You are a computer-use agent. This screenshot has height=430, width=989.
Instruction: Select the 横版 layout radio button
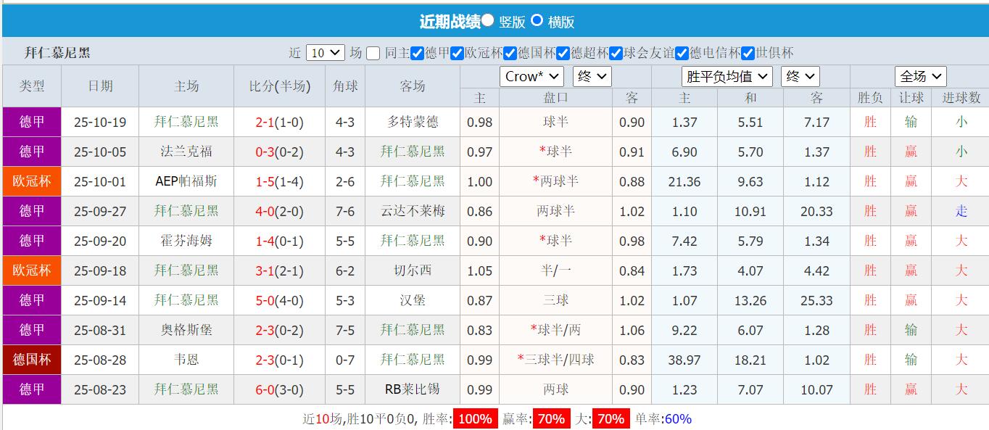click(538, 20)
